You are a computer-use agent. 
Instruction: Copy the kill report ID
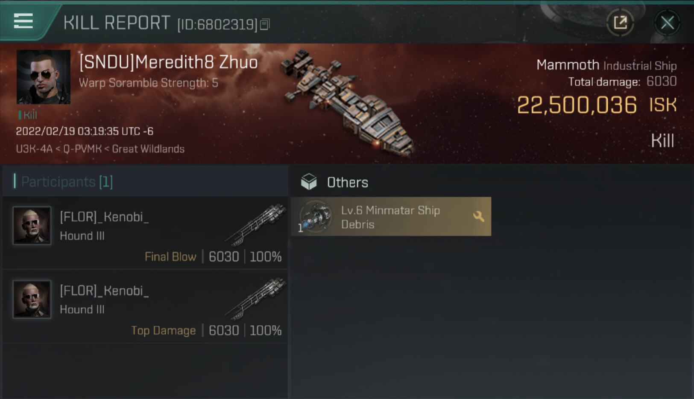[265, 25]
